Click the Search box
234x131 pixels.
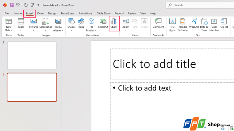click(x=200, y=5)
